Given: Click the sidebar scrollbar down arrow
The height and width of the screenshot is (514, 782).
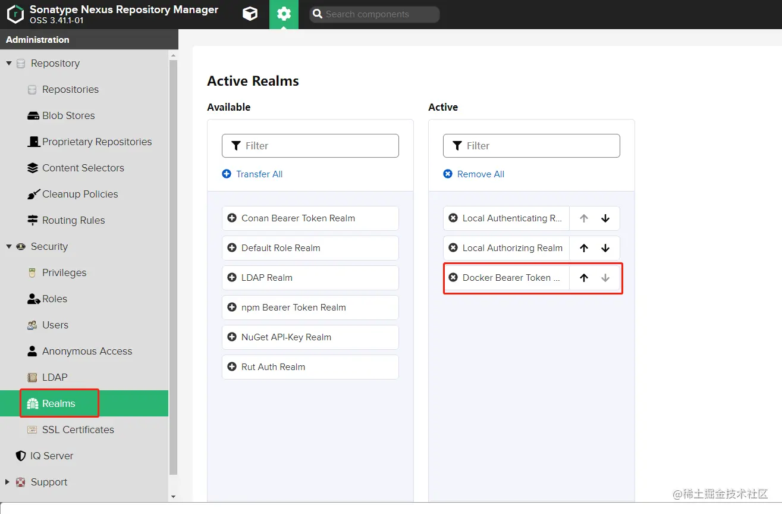Looking at the screenshot, I should coord(174,496).
